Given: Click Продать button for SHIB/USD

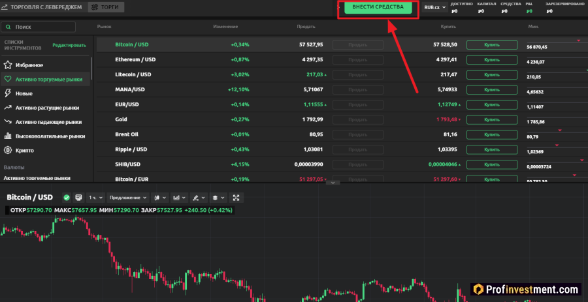Looking at the screenshot, I should (x=358, y=164).
